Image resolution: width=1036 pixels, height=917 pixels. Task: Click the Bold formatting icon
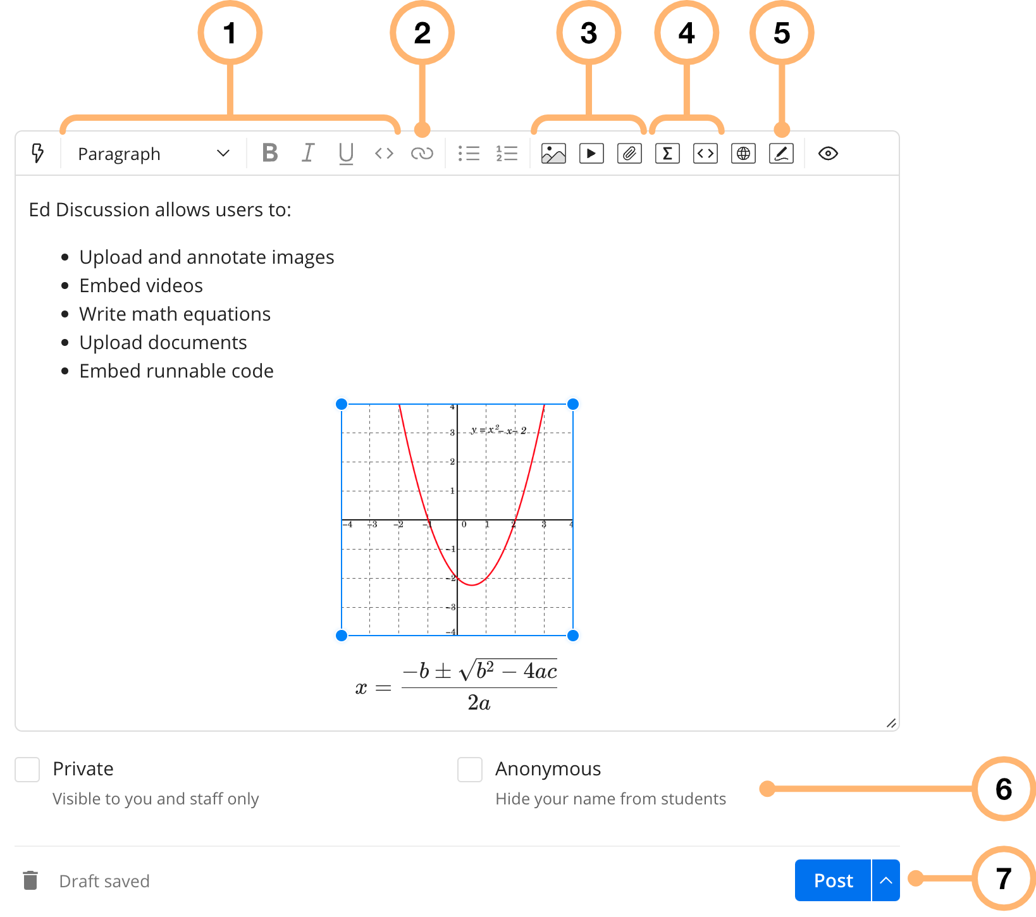[x=270, y=153]
